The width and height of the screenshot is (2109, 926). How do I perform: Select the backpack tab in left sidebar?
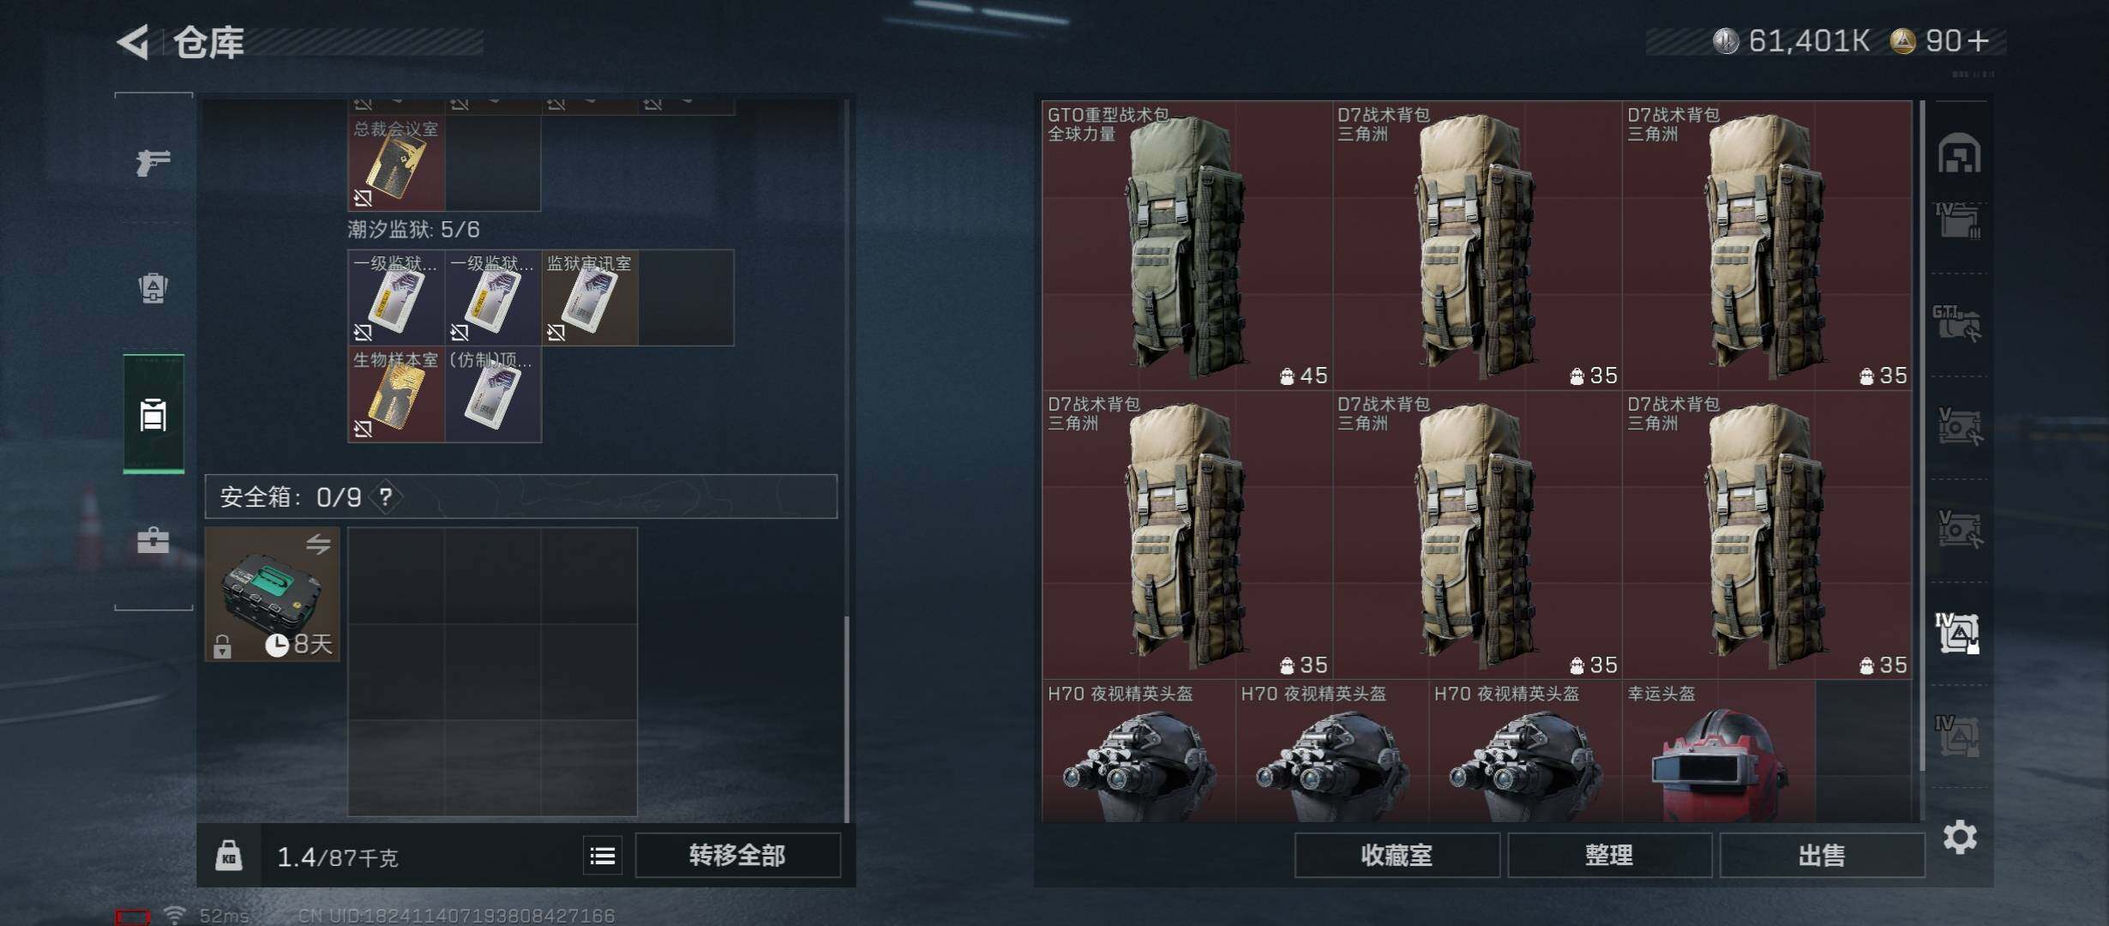pyautogui.click(x=153, y=414)
